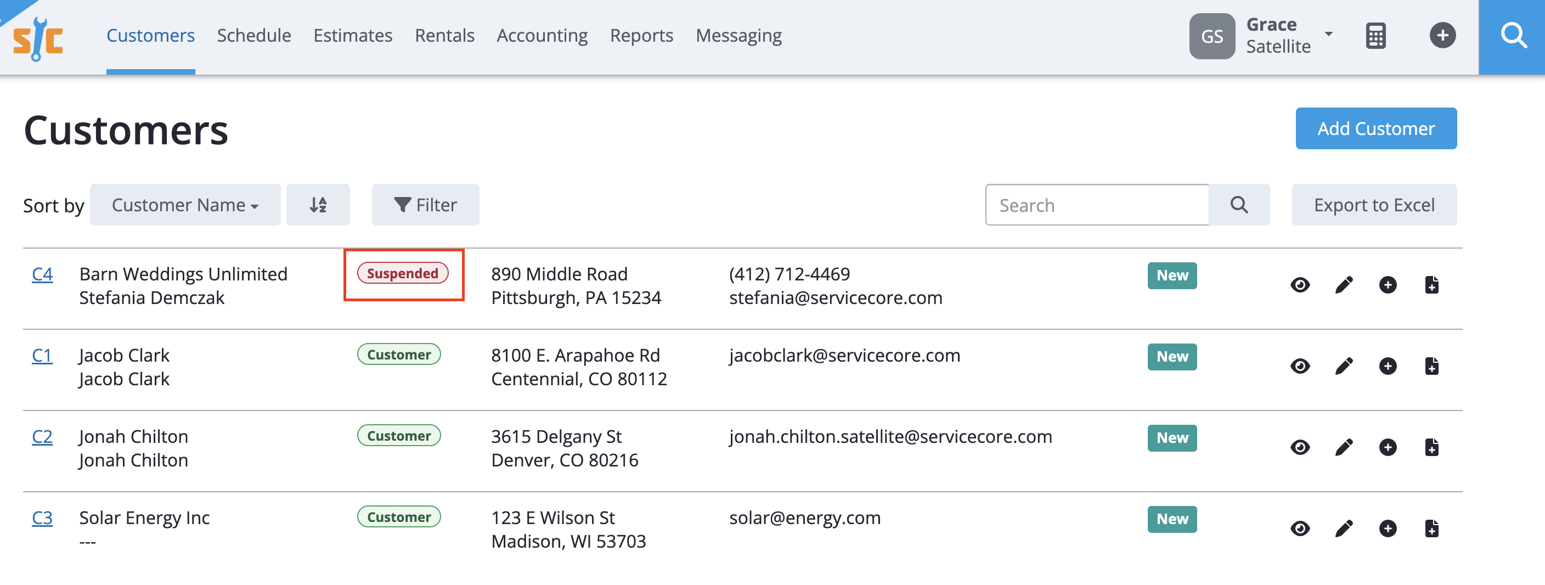Click plus icon on Jacob Clark row

[1387, 365]
